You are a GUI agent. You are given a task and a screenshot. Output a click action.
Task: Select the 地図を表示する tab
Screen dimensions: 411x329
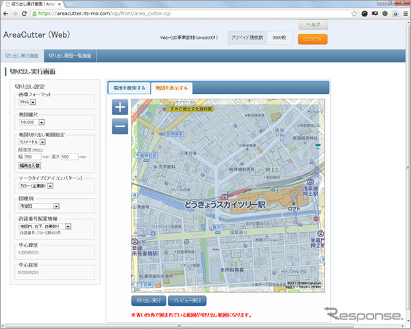pyautogui.click(x=172, y=88)
